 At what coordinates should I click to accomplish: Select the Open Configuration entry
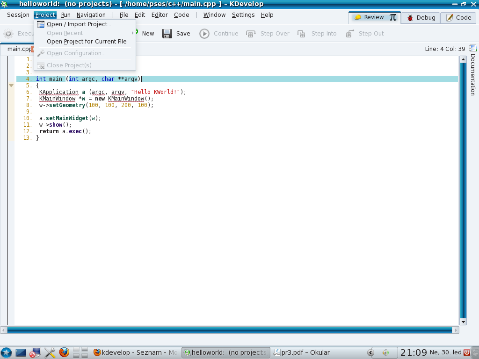point(85,53)
